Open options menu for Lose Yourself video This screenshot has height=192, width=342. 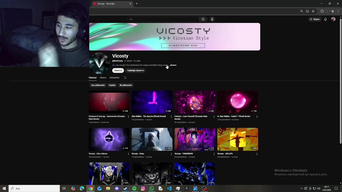214,117
